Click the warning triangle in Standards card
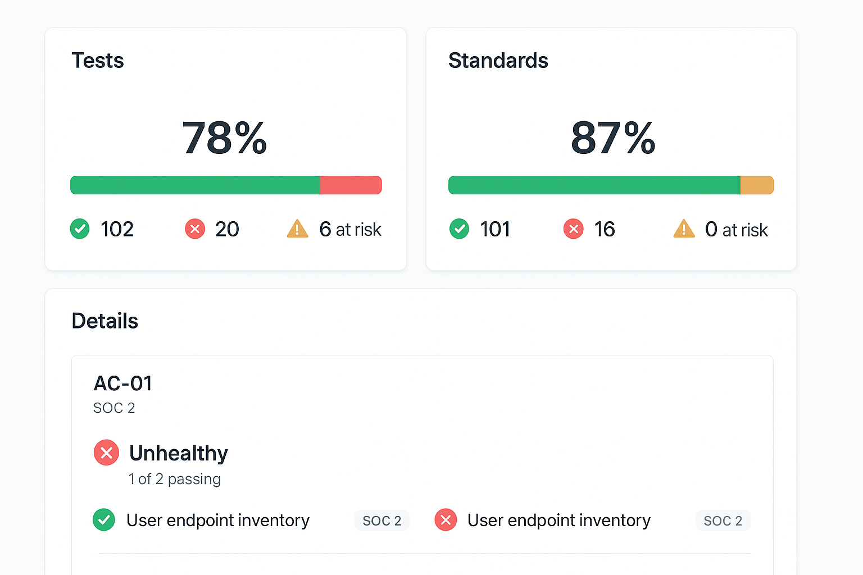The height and width of the screenshot is (575, 863). pyautogui.click(x=684, y=229)
